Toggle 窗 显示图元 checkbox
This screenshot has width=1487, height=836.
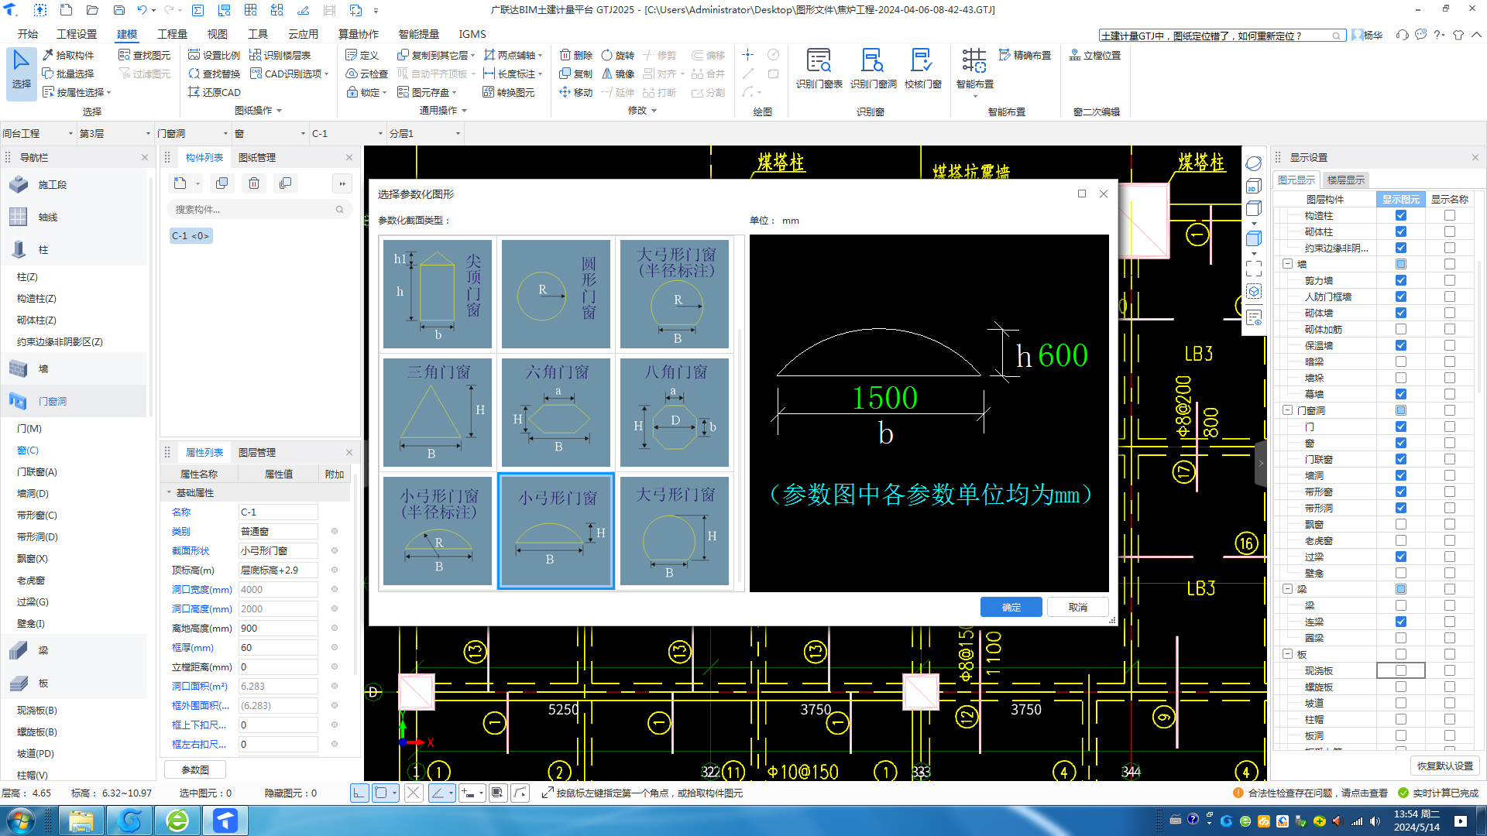click(1400, 444)
